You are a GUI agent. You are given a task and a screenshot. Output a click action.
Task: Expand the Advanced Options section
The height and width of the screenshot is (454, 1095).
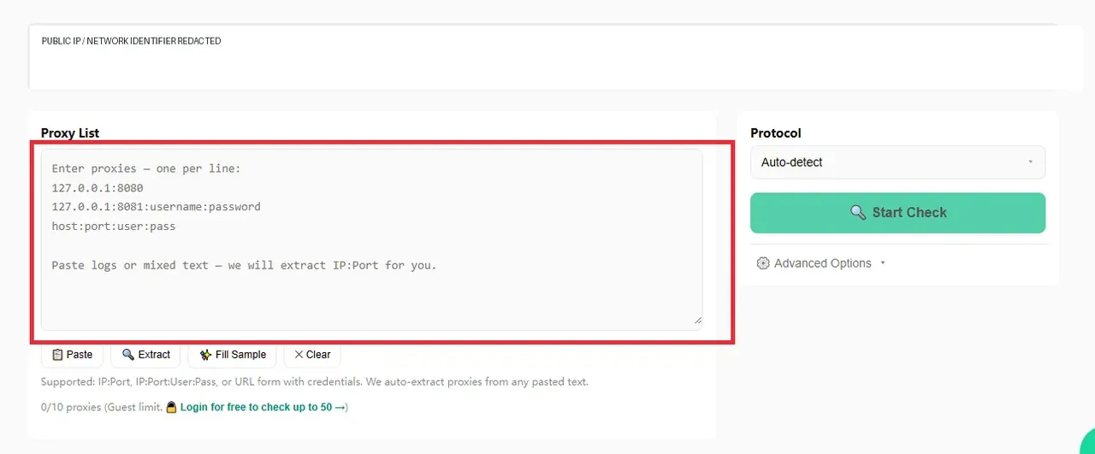coord(821,263)
